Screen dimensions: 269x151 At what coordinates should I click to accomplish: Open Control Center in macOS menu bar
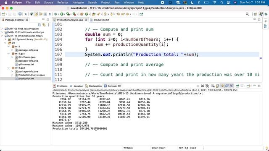click(x=229, y=3)
